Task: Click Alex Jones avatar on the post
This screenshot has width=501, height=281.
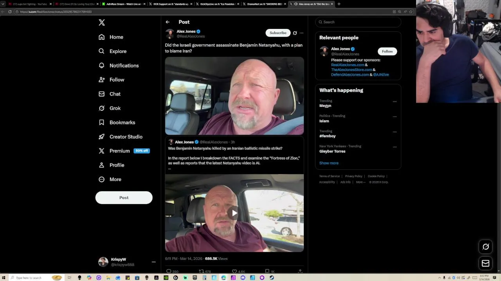Action: coord(170,34)
